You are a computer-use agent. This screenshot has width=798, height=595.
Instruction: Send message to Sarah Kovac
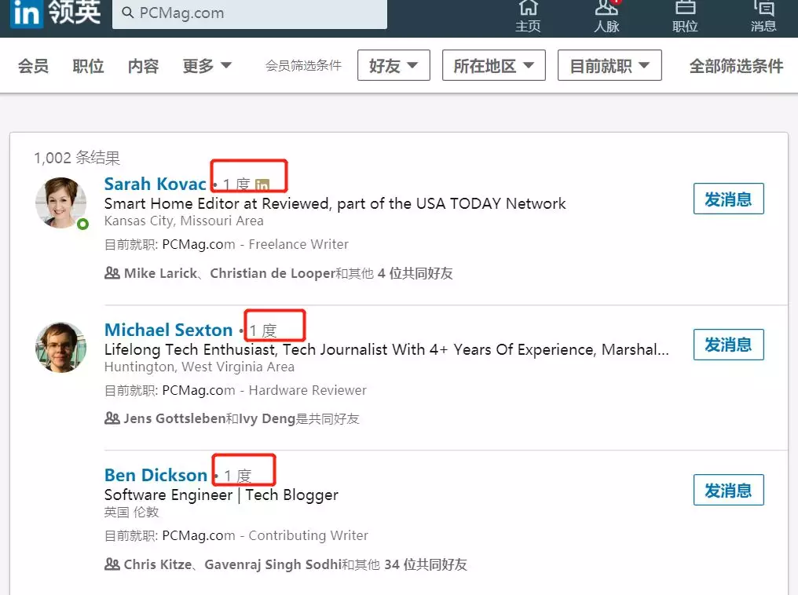pos(728,199)
